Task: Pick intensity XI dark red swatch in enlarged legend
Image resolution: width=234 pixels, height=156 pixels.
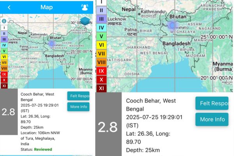Action: click(101, 88)
